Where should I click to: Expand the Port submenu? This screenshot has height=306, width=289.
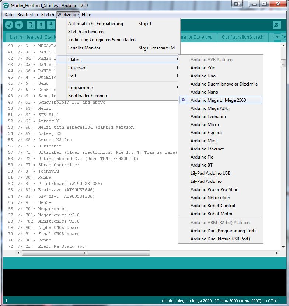click(x=118, y=76)
